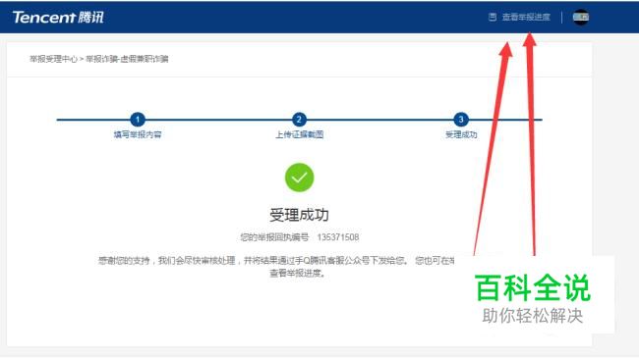This screenshot has height=358, width=639.
Task: Click breadcrumb 举报诈骗-虚假兼职诈骗
Action: click(x=127, y=59)
